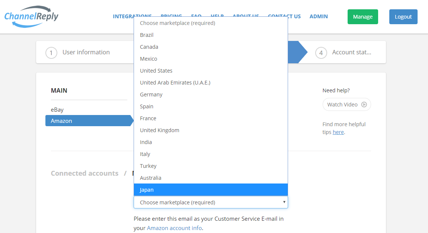Image resolution: width=428 pixels, height=233 pixels.
Task: Select eBay in the MAIN sidebar
Action: pos(57,110)
